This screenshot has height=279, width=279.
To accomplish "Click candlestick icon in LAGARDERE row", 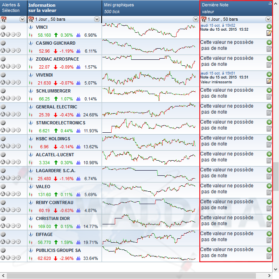I will (x=31, y=179).
